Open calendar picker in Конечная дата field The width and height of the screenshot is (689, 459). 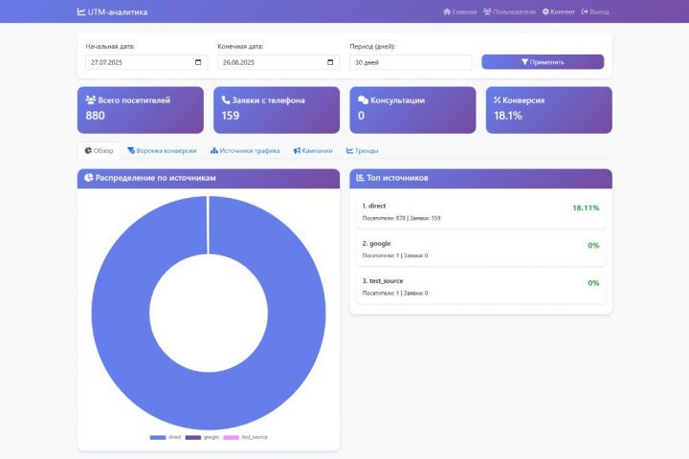[330, 62]
